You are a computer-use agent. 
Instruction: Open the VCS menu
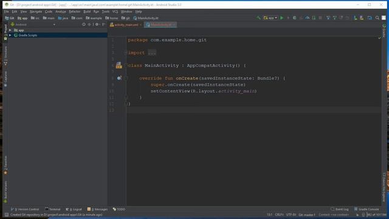point(115,12)
